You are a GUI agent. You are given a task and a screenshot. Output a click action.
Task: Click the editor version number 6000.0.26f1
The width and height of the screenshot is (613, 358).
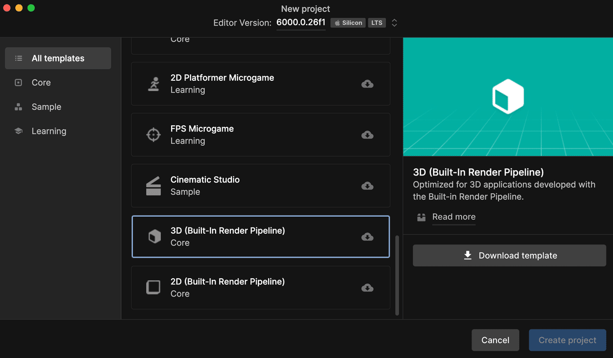click(x=301, y=22)
